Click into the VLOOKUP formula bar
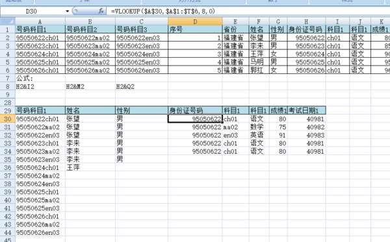This screenshot has height=242, width=390. pos(248,11)
